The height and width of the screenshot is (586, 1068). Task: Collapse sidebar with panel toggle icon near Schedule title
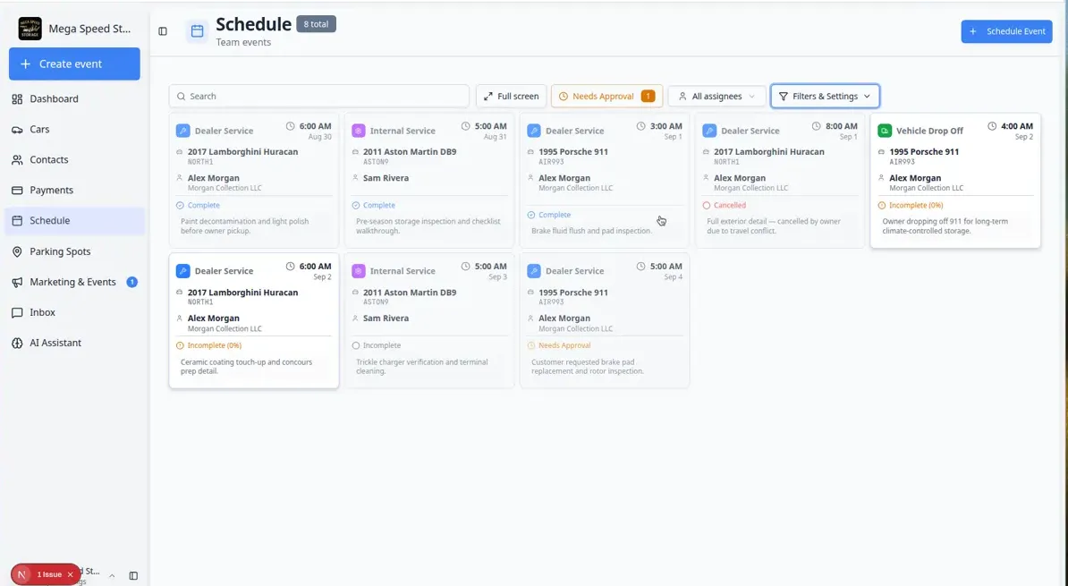tap(163, 31)
